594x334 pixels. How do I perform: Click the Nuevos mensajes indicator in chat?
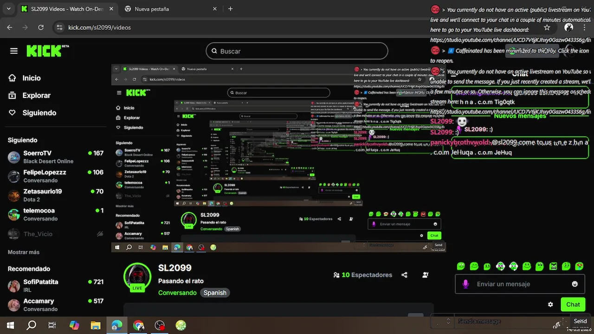pyautogui.click(x=520, y=116)
